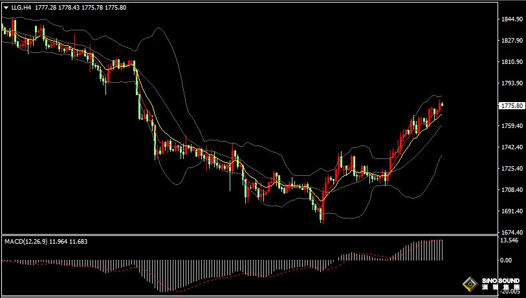Click the -20.005 MACD scale label
The image size is (526, 298).
click(x=511, y=292)
